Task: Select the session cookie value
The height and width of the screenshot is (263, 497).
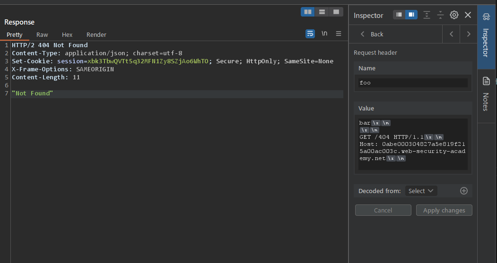Action: point(148,61)
